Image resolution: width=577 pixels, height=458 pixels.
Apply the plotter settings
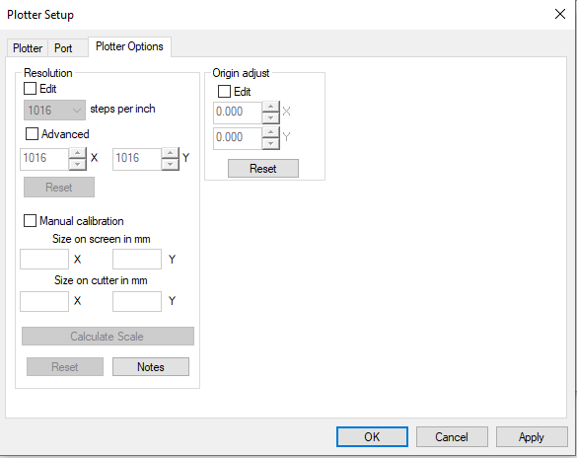[x=532, y=436]
